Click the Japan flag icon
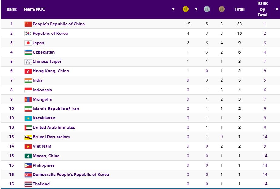This screenshot has height=189, width=280. tap(28, 43)
